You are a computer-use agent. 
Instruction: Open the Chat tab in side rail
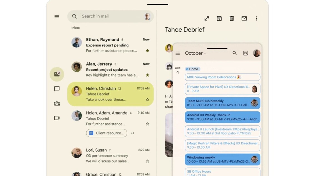click(x=57, y=89)
